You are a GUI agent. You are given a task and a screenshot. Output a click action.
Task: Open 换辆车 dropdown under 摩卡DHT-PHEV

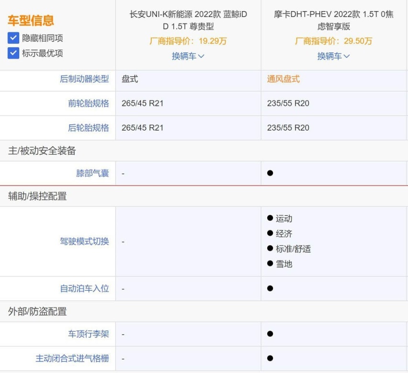tap(333, 56)
